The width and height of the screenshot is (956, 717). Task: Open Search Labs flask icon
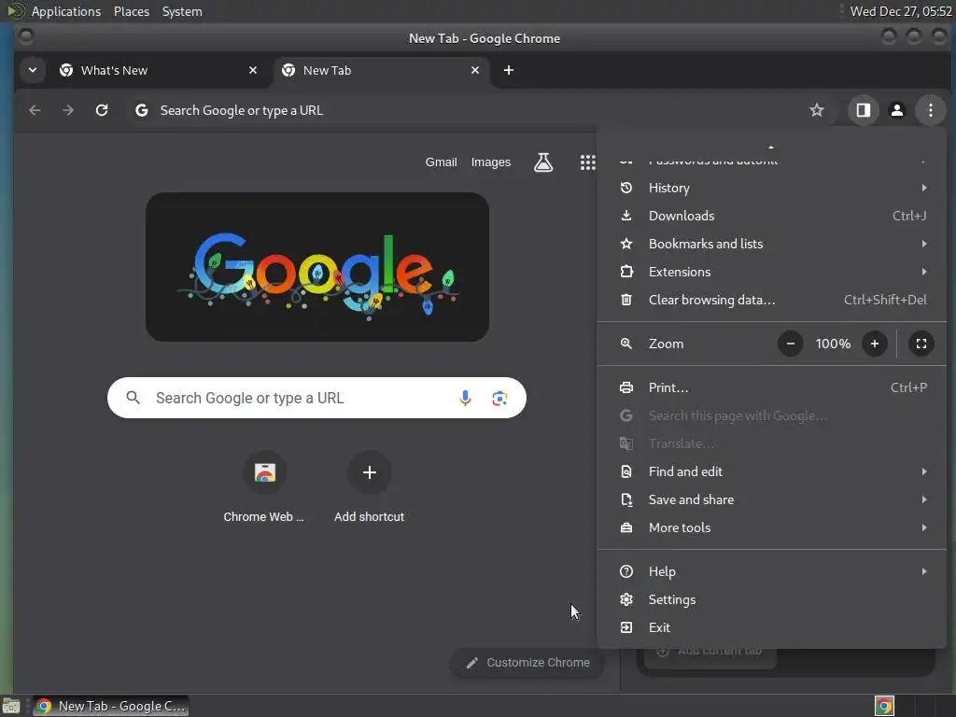(x=543, y=162)
